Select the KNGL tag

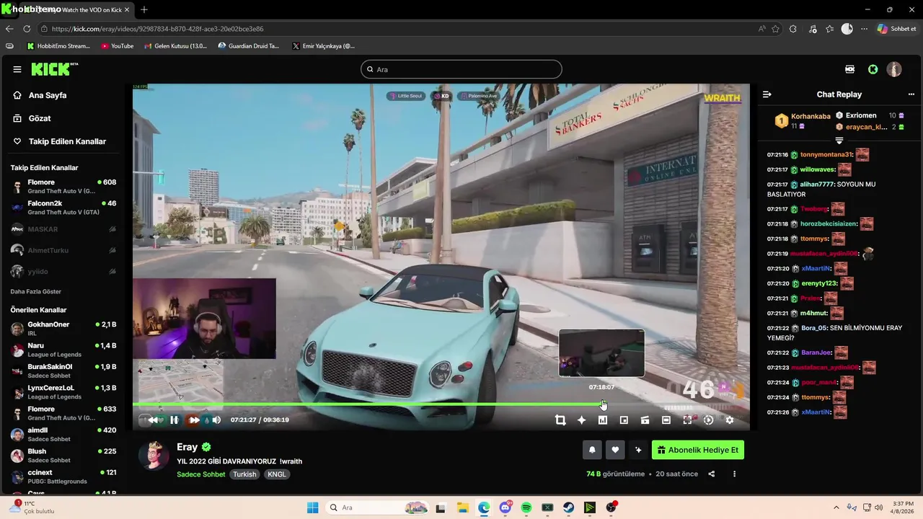click(277, 474)
